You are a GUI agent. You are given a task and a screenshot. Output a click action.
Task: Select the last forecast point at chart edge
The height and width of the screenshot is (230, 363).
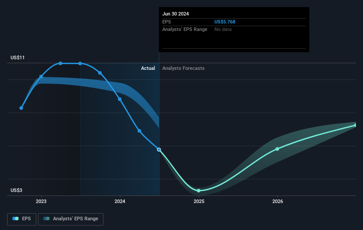pyautogui.click(x=355, y=125)
